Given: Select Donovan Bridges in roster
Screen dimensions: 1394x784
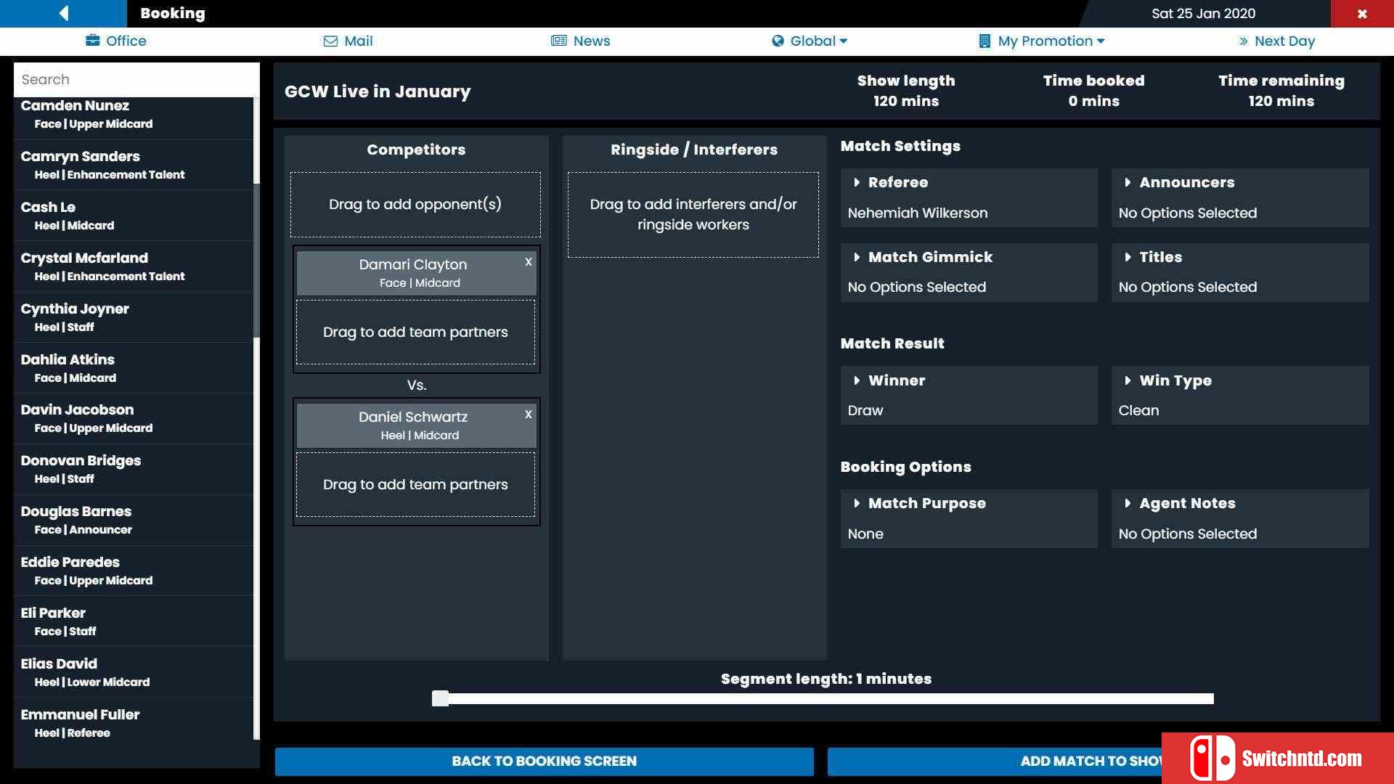Looking at the screenshot, I should coord(133,469).
